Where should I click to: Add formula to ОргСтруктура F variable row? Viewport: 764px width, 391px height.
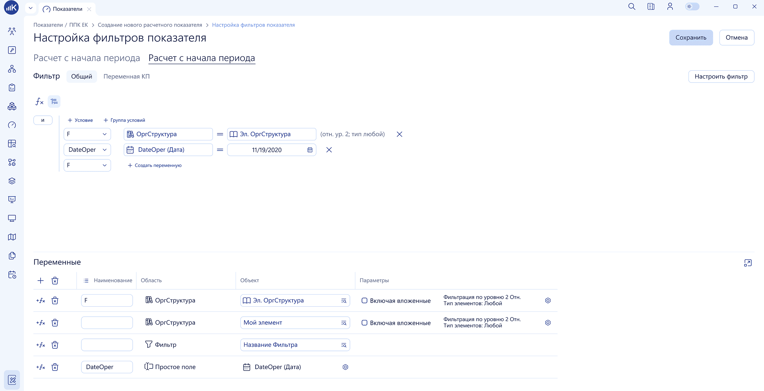tap(41, 300)
